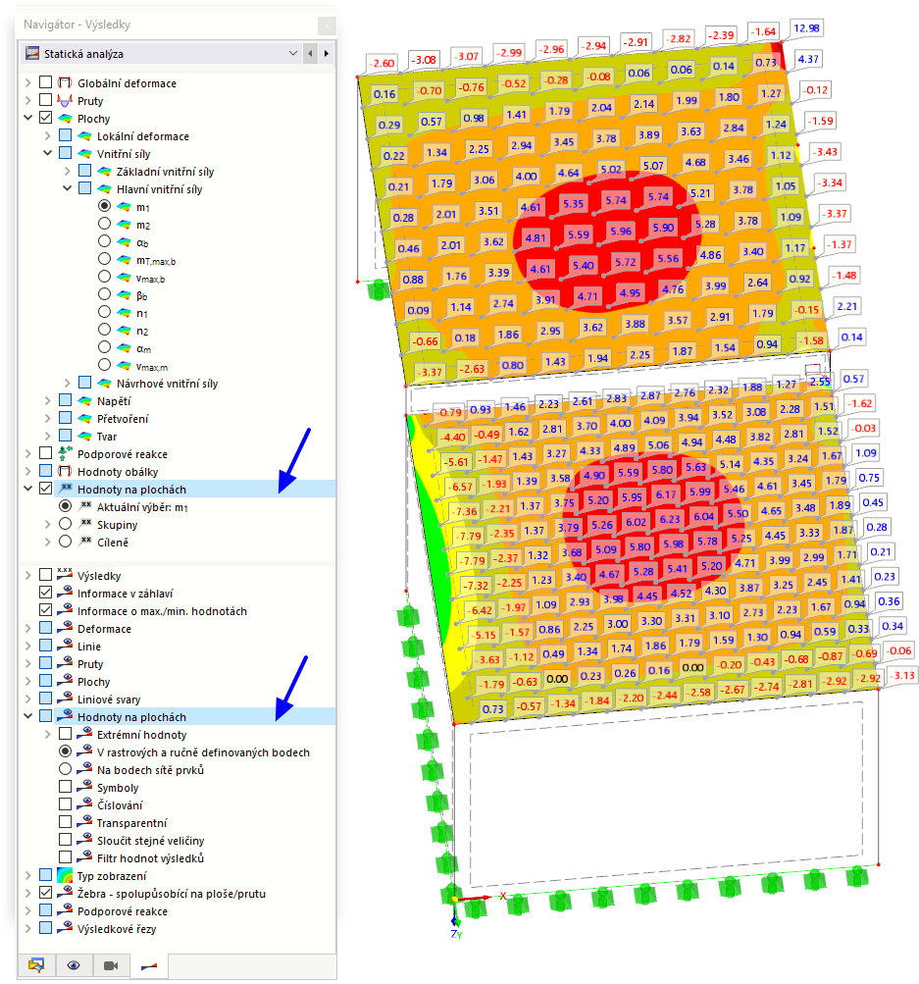Image resolution: width=919 pixels, height=984 pixels.
Task: Enable the Pruty results checkbox
Action: (x=45, y=100)
